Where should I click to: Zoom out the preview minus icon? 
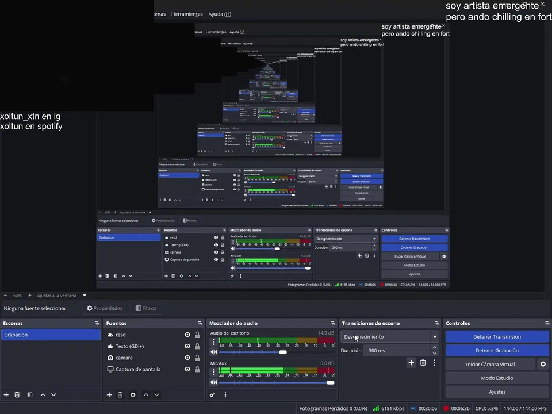point(5,296)
